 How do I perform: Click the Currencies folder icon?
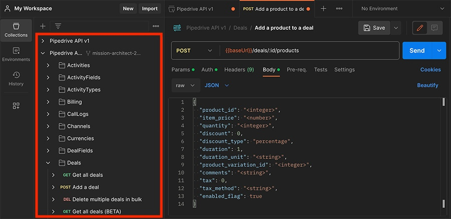[62, 138]
